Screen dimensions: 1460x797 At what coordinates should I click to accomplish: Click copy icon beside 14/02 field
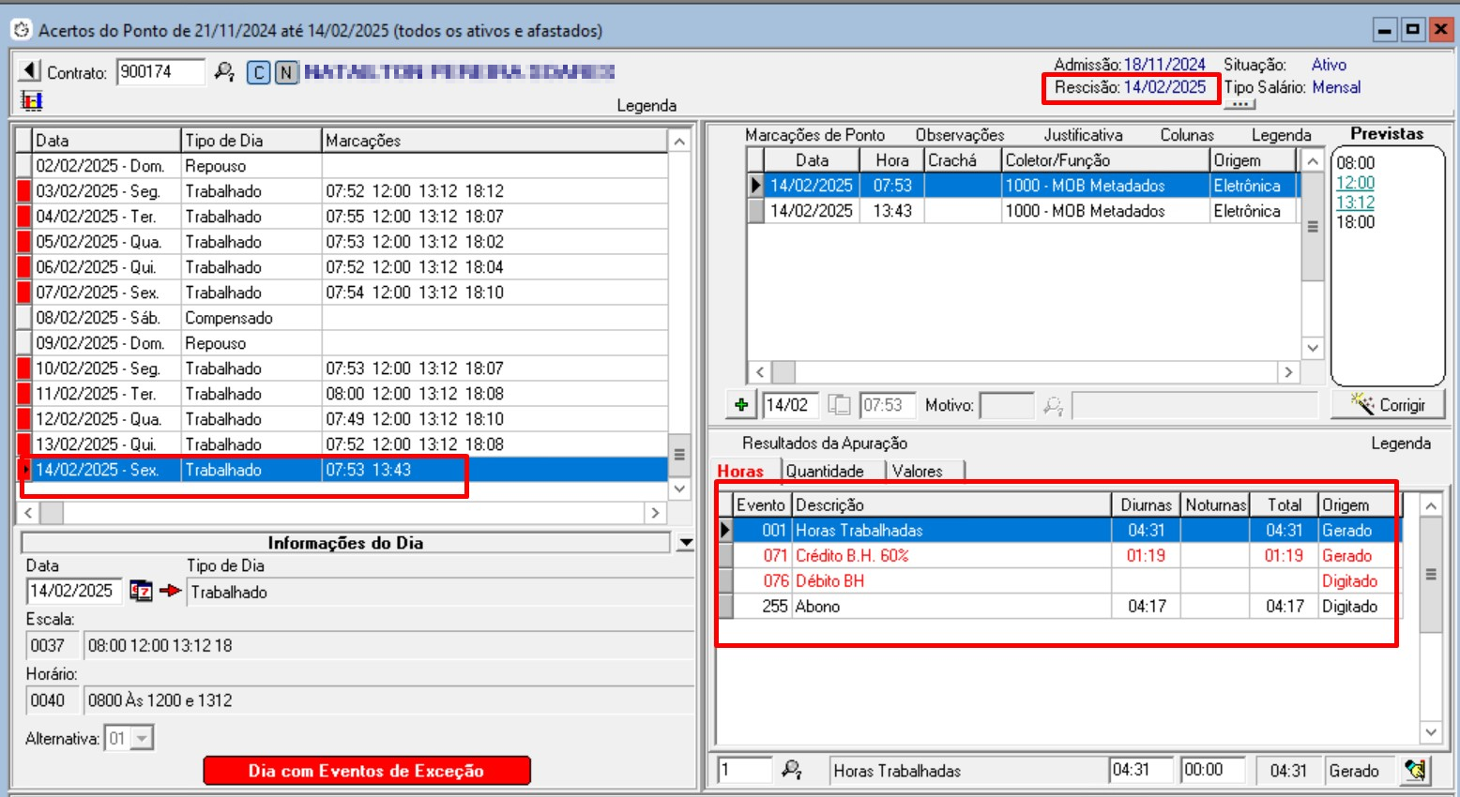click(839, 405)
